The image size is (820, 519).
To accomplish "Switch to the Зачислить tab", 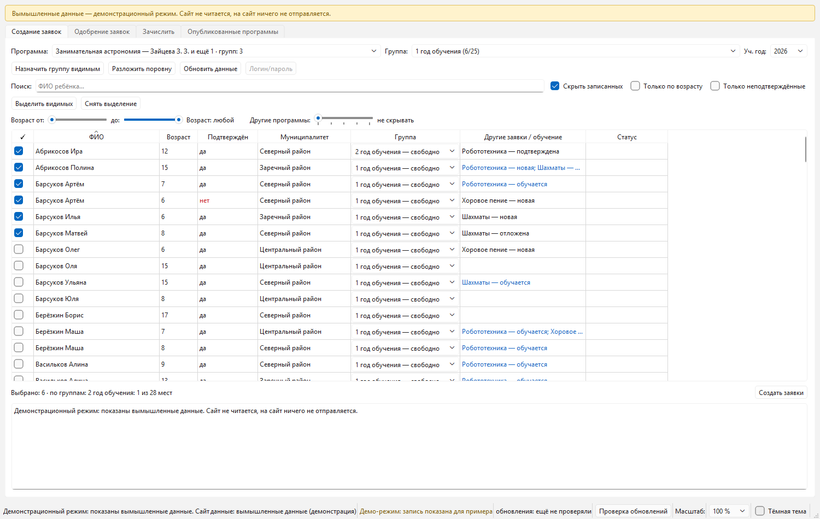I will (159, 32).
